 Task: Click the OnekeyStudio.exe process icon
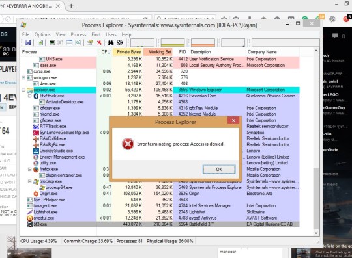tap(36, 151)
